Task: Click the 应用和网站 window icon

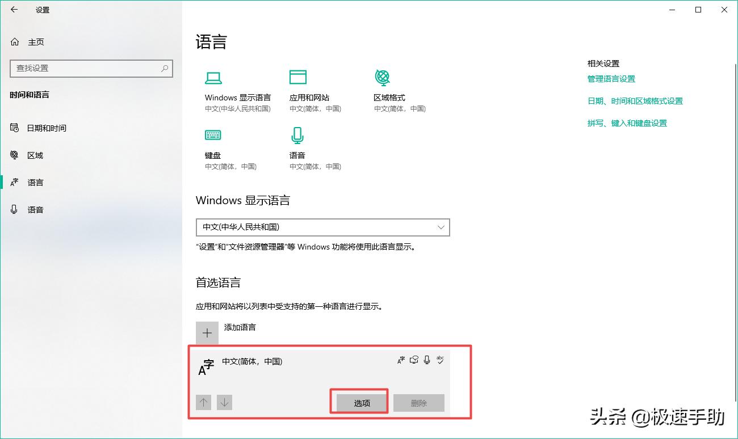Action: pyautogui.click(x=297, y=77)
